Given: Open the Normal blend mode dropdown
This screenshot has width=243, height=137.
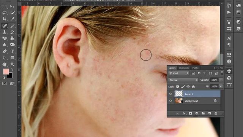Looking at the screenshot, I should click(183, 80).
